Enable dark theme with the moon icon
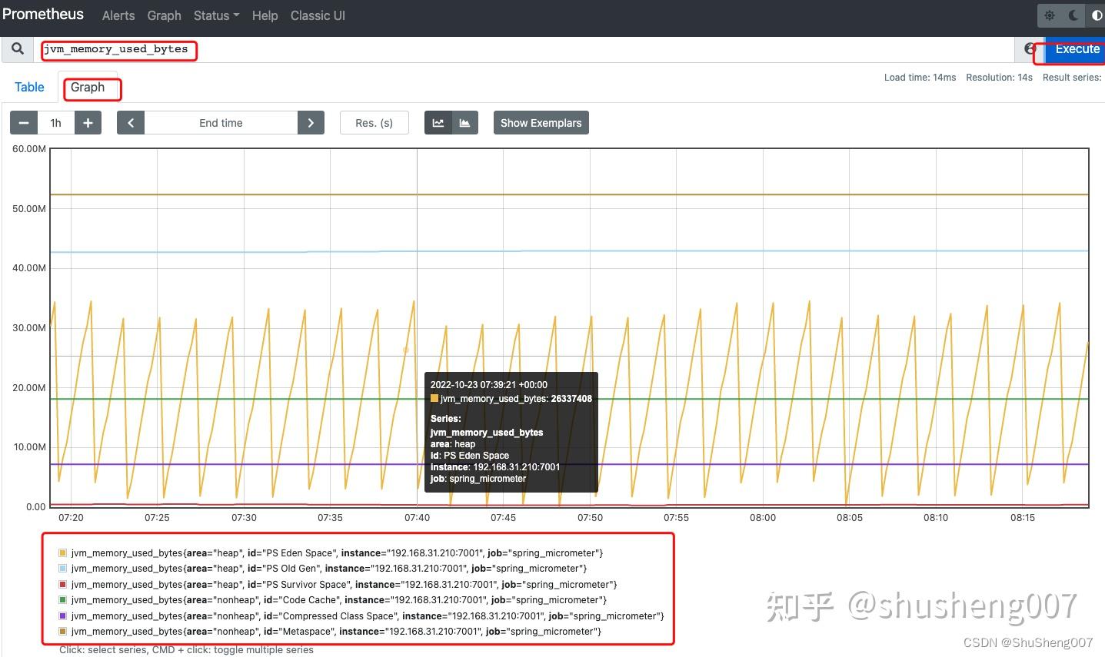The width and height of the screenshot is (1105, 657). pos(1072,15)
